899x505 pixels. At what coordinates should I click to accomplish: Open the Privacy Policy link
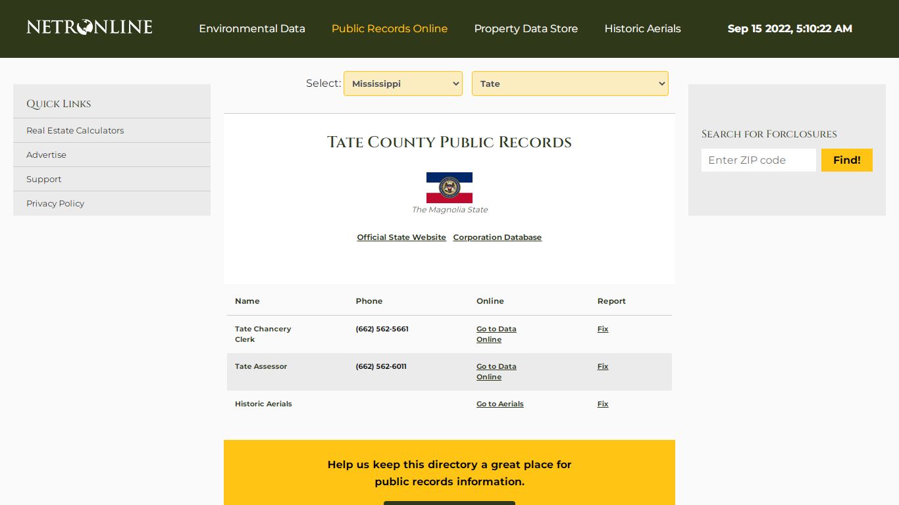(55, 203)
